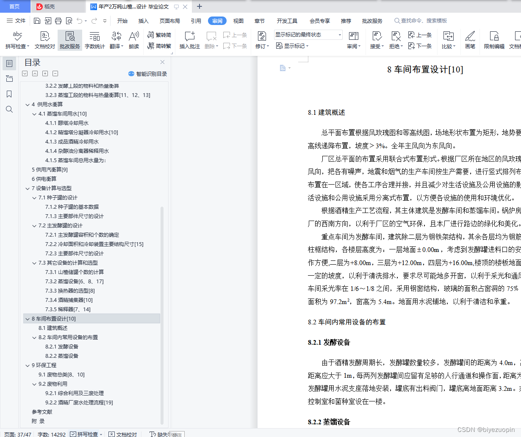This screenshot has height=437, width=521.
Task: Jump to the next change 下一条 below 上一条 beside 拒绝
Action: click(420, 46)
